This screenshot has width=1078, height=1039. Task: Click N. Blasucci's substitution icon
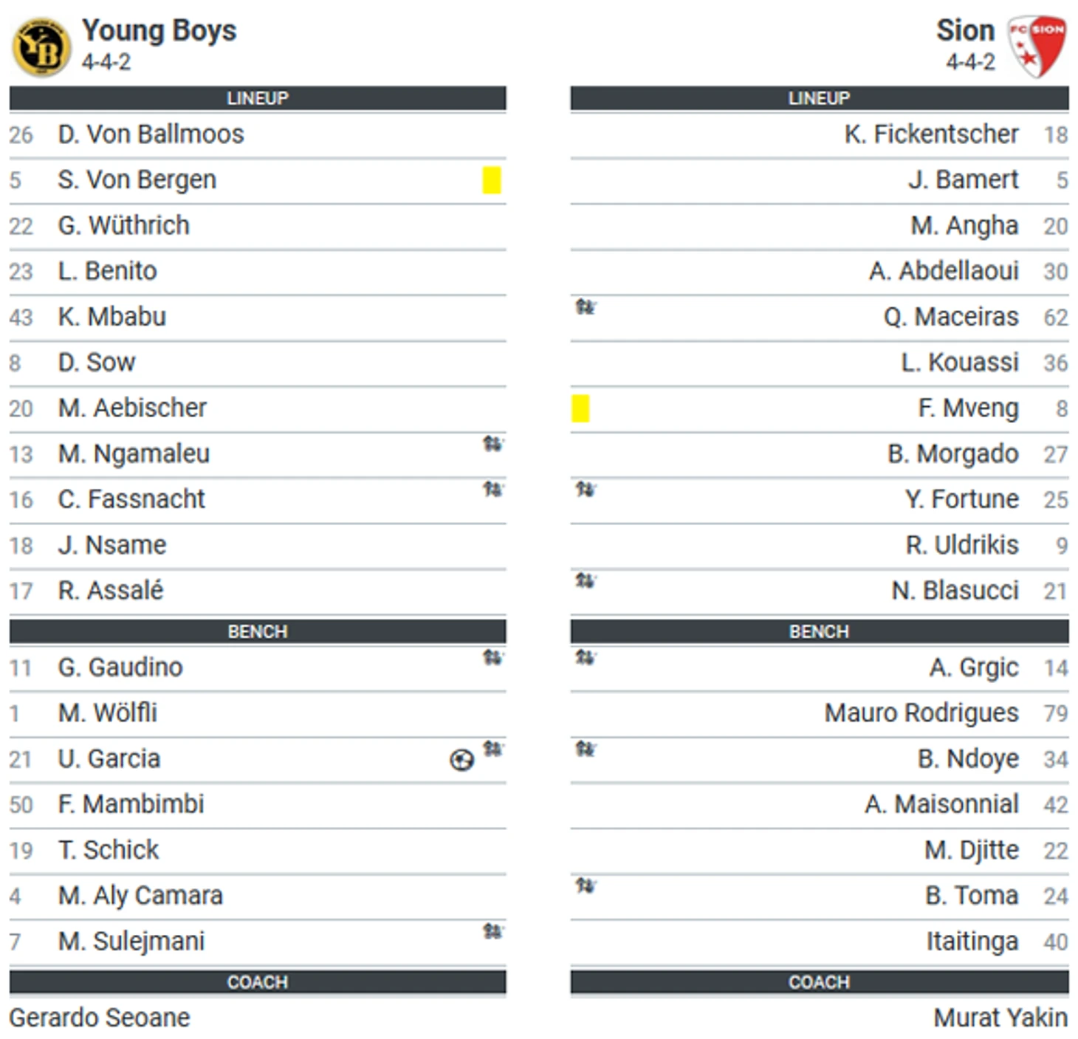tap(586, 581)
